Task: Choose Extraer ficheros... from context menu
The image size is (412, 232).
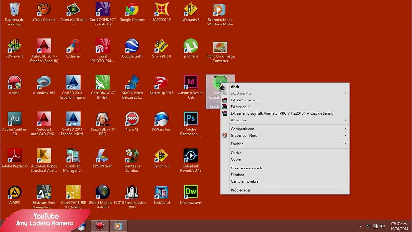Action: [285, 100]
